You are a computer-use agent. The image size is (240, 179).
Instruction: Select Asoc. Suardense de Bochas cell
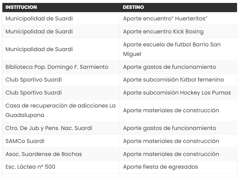(x=44, y=154)
